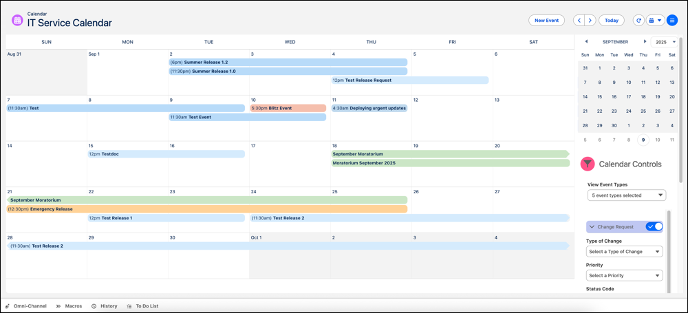688x313 pixels.
Task: Click the Calendar Controls heading
Action: (x=630, y=164)
